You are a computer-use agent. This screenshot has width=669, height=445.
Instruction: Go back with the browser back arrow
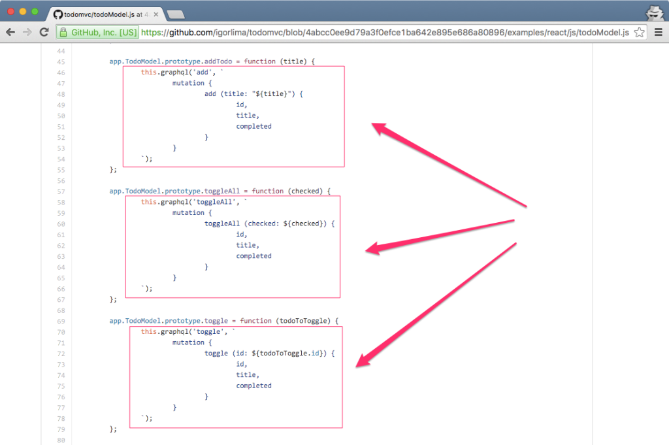(10, 32)
